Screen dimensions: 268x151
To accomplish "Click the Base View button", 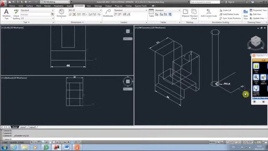I will 246,15.
